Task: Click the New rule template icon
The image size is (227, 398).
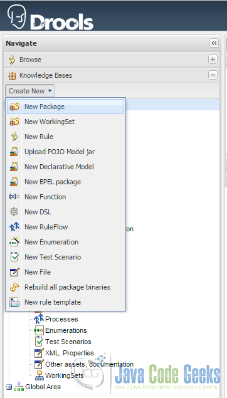Action: click(14, 302)
